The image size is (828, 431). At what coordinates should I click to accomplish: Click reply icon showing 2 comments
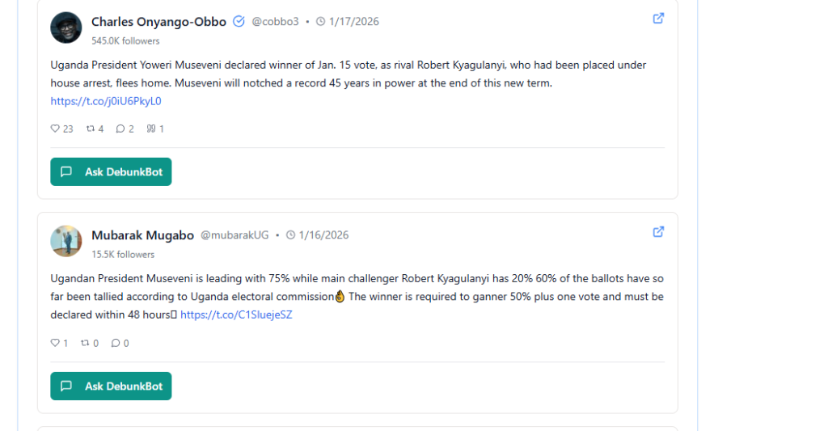[x=120, y=129]
